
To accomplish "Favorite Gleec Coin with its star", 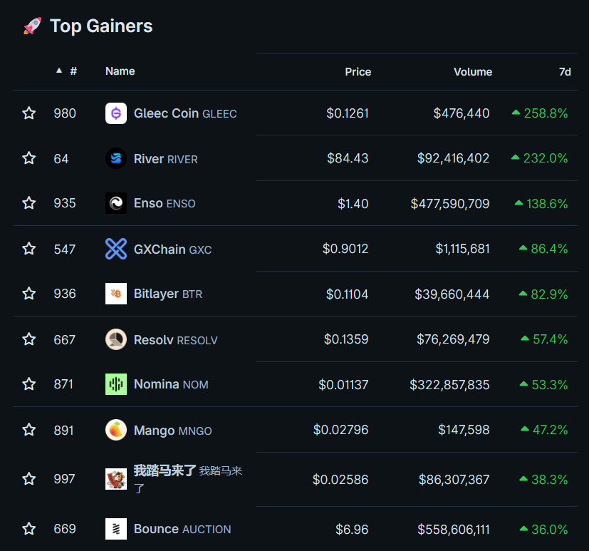I will tap(29, 113).
